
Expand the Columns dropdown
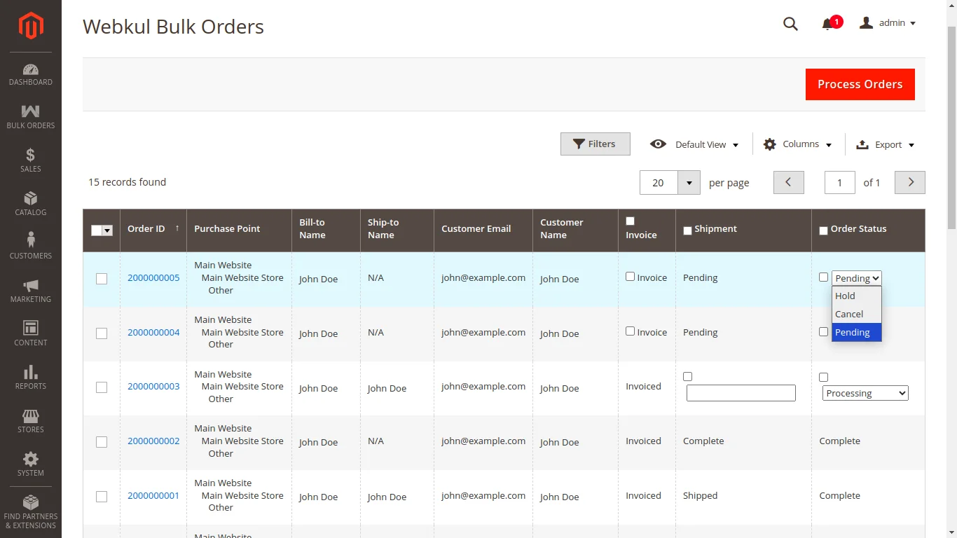click(798, 144)
